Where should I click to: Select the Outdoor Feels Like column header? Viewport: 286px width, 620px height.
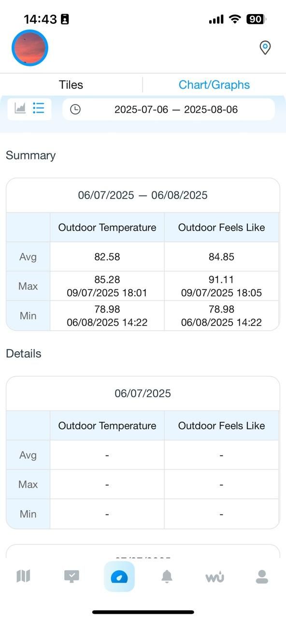(221, 227)
